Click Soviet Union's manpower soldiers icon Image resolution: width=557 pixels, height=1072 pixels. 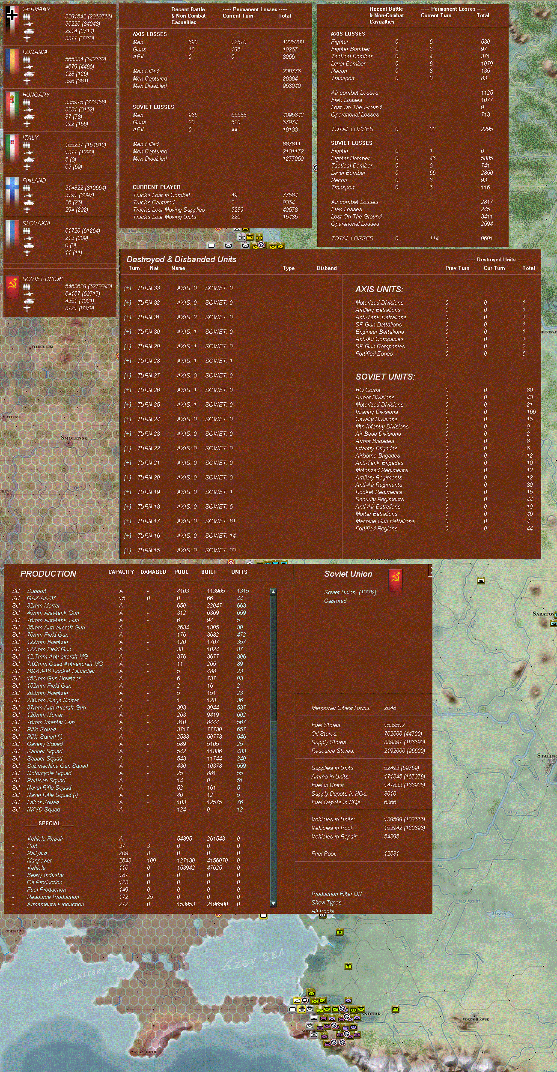(x=27, y=287)
